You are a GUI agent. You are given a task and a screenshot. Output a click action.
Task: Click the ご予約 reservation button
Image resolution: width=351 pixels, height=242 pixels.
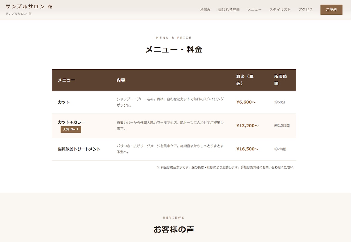[x=331, y=9]
